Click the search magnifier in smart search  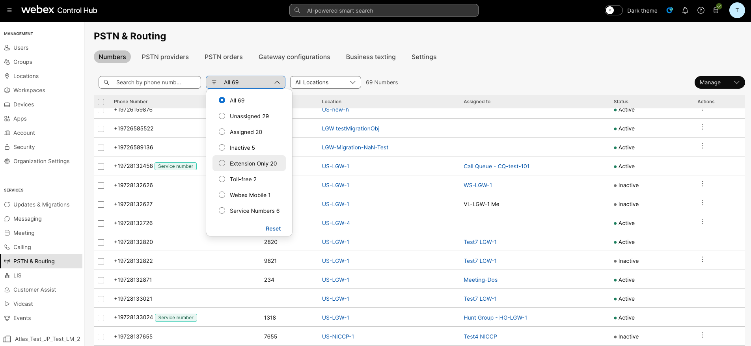click(297, 10)
